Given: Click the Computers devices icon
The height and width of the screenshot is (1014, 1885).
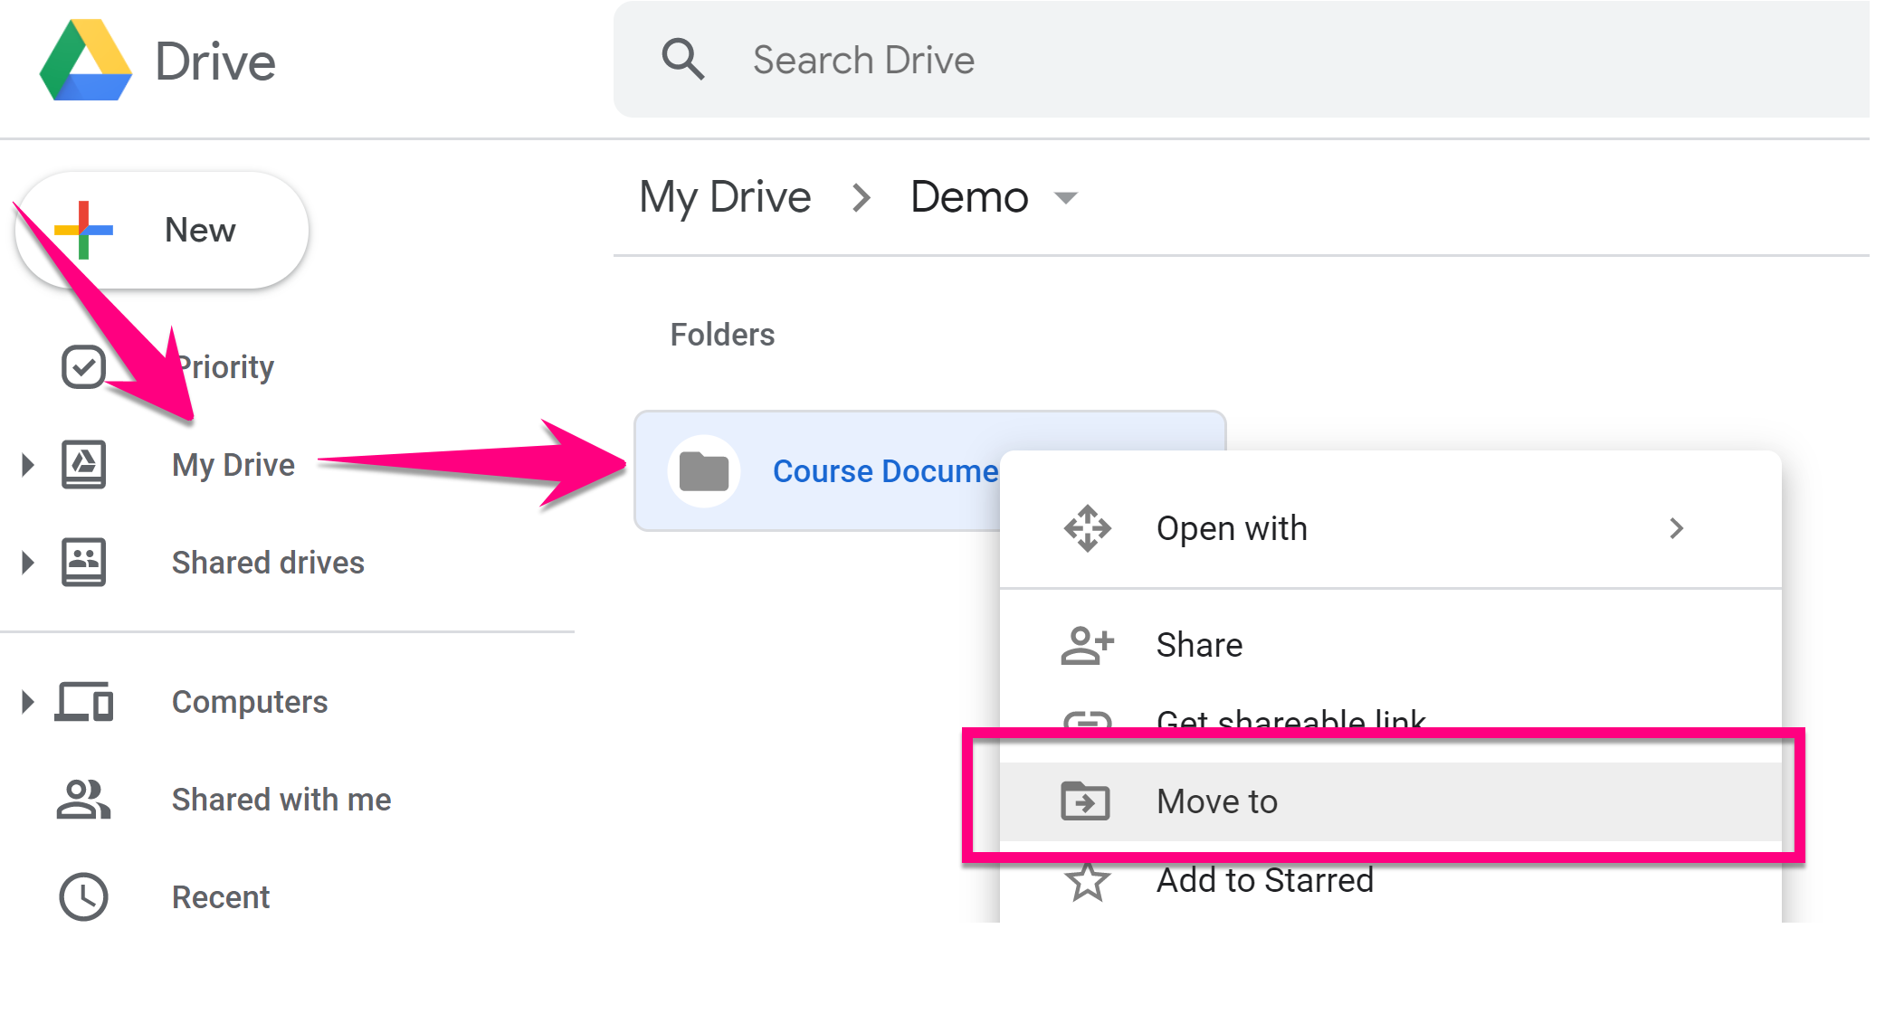Looking at the screenshot, I should (84, 702).
